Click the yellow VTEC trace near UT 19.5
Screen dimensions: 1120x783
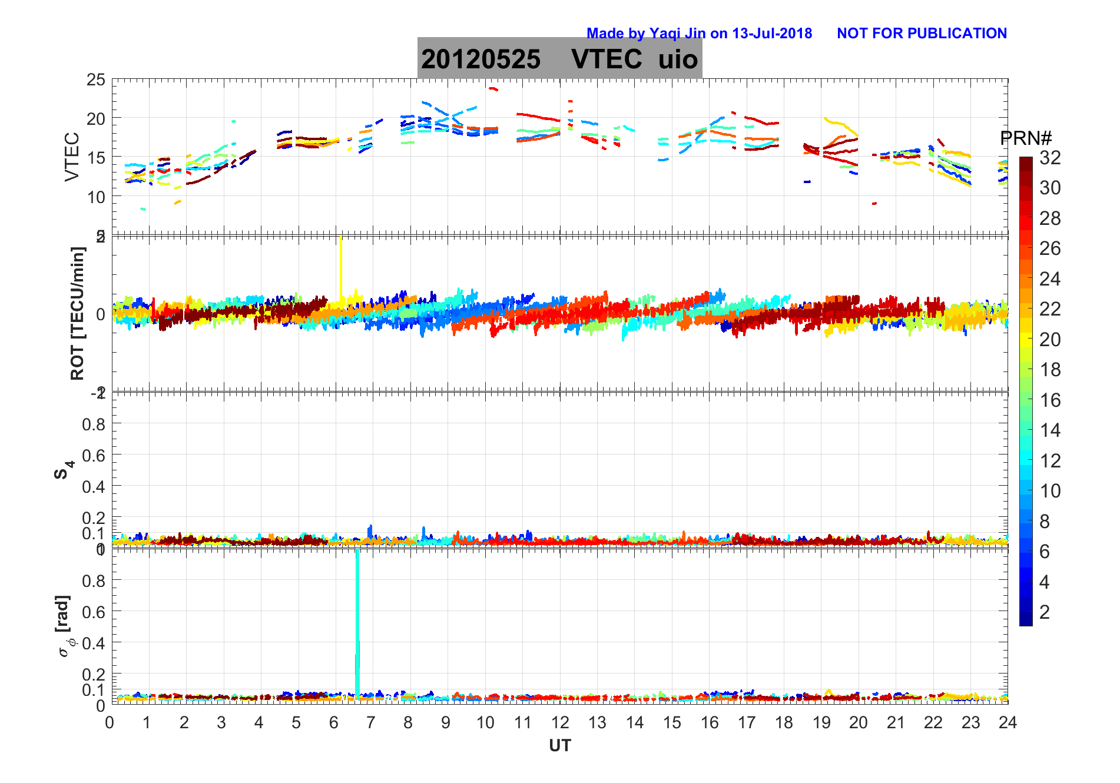[841, 126]
